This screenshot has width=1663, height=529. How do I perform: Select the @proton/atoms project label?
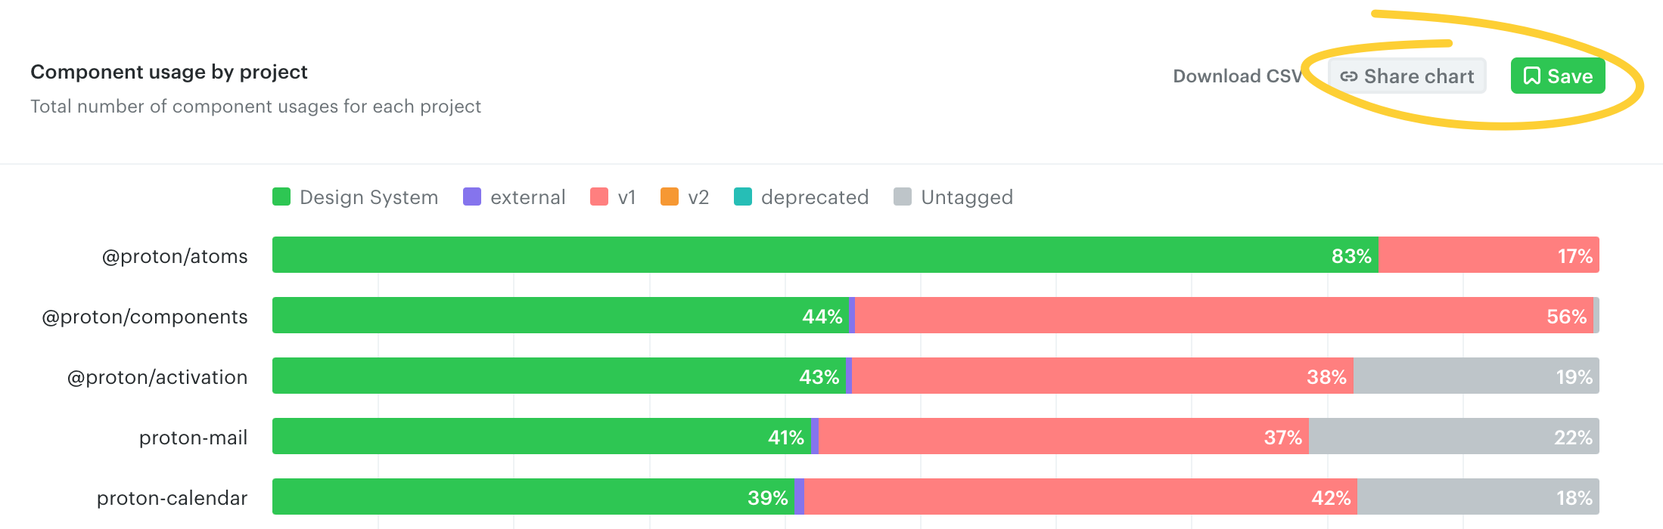tap(175, 256)
